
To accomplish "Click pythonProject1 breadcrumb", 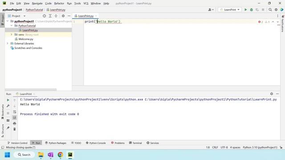I will pos(12,10).
